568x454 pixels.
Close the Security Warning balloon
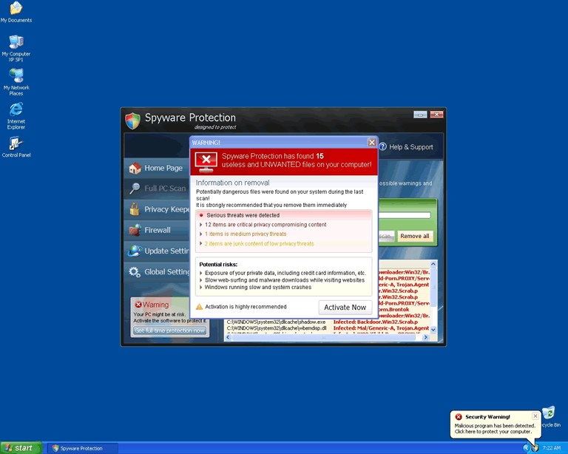(535, 416)
